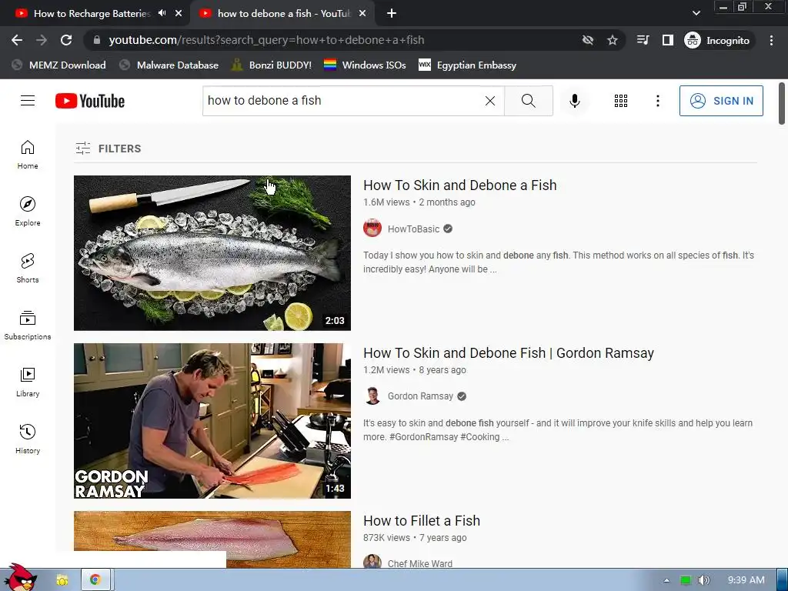The image size is (788, 591).
Task: Open the Egyptian Embassy bookmark
Action: click(x=467, y=65)
